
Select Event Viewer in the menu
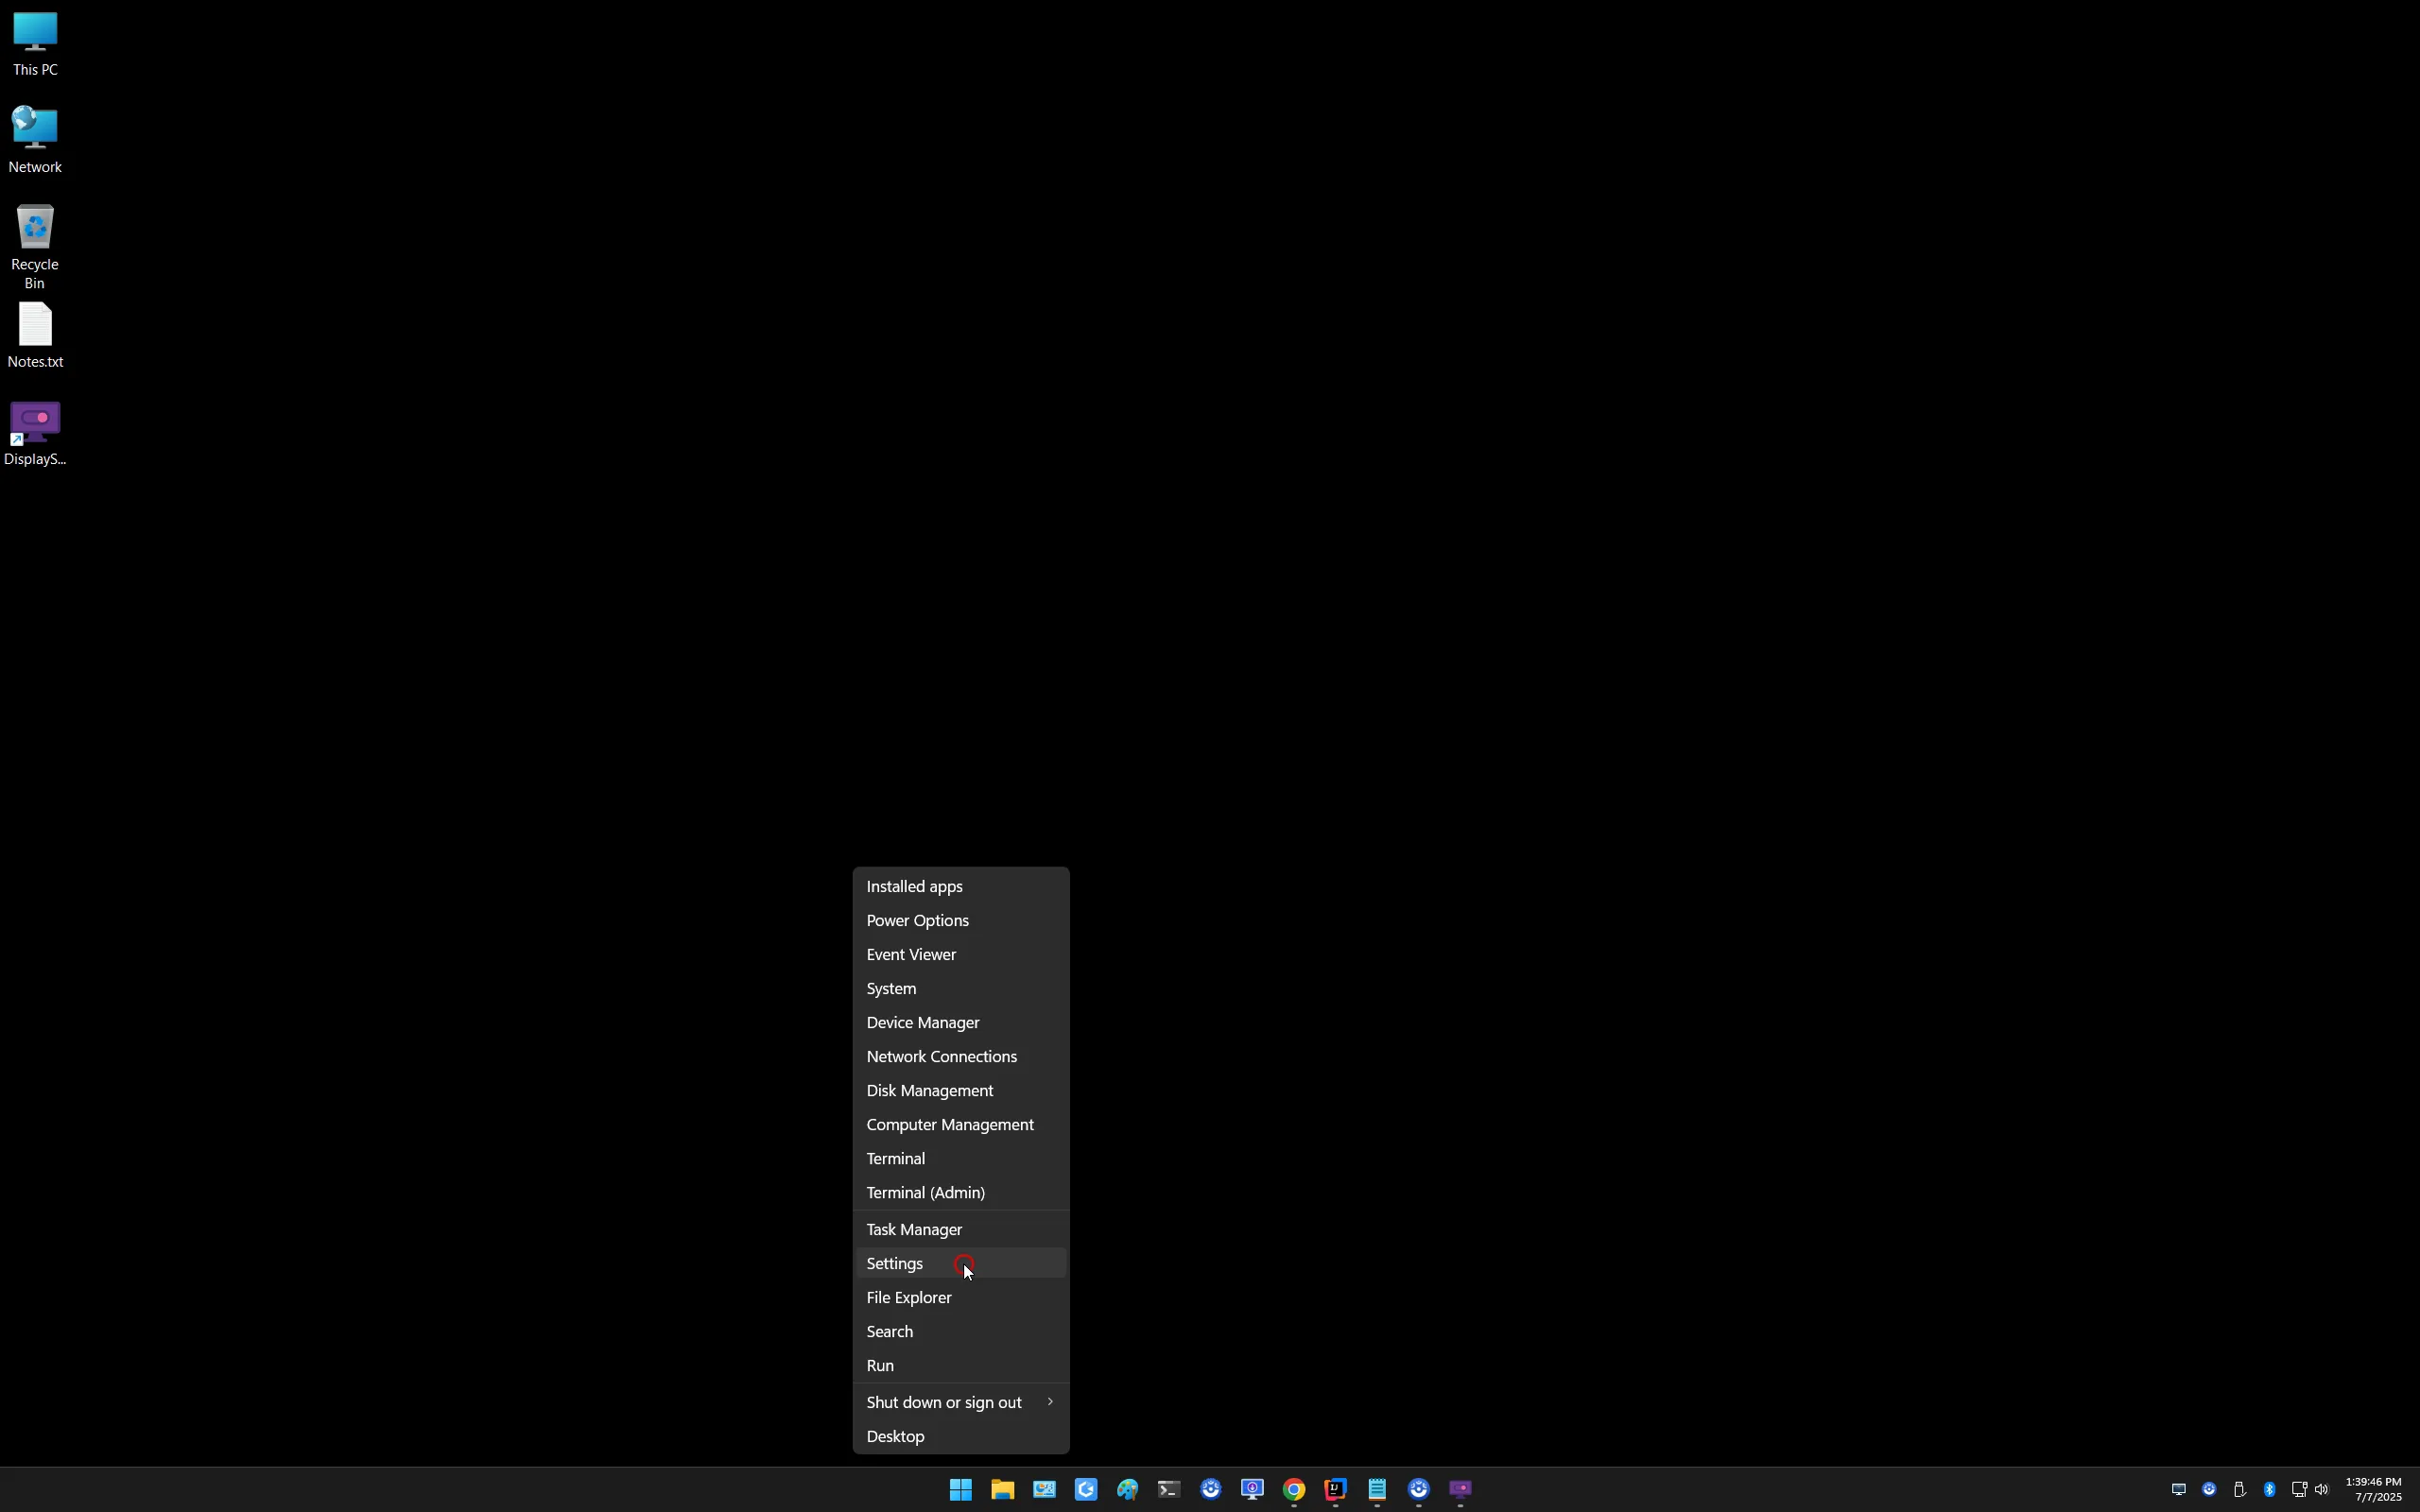(961, 955)
